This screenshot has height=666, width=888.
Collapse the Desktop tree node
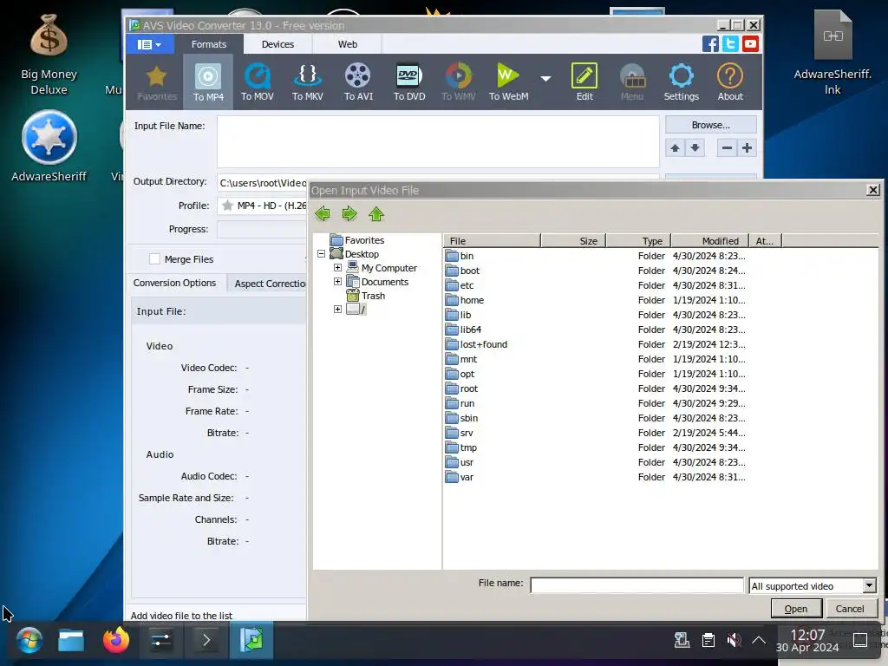click(321, 254)
